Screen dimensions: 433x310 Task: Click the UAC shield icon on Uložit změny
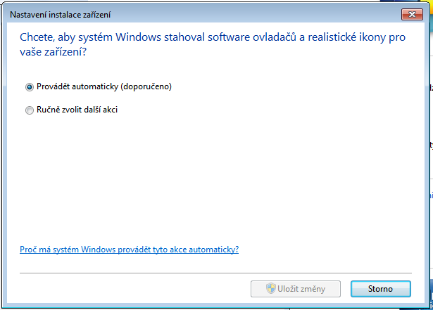[x=271, y=288]
